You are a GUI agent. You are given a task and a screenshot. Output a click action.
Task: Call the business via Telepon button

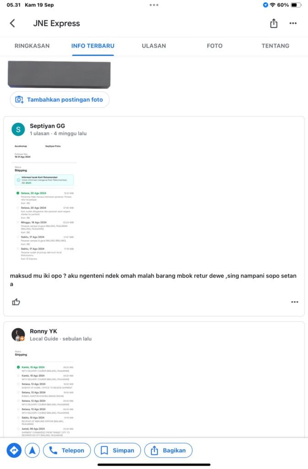(67, 450)
